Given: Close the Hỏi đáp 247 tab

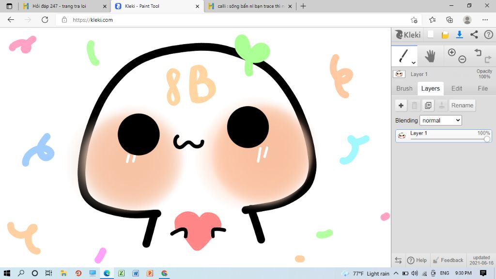Looking at the screenshot, I should 105,6.
